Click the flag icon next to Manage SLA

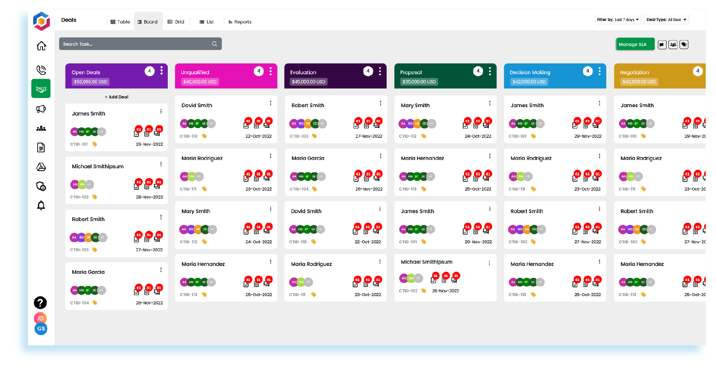pyautogui.click(x=662, y=44)
